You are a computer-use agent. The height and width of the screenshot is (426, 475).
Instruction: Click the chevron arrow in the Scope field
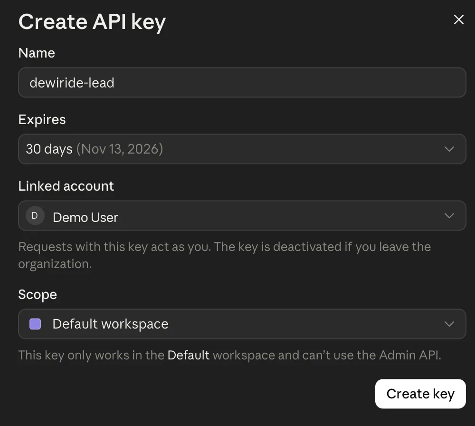coord(449,324)
